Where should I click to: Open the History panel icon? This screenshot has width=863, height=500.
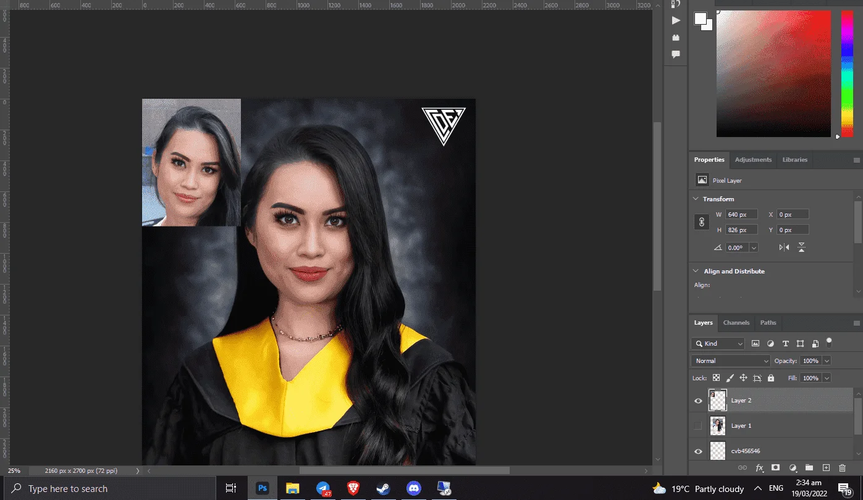tap(676, 4)
